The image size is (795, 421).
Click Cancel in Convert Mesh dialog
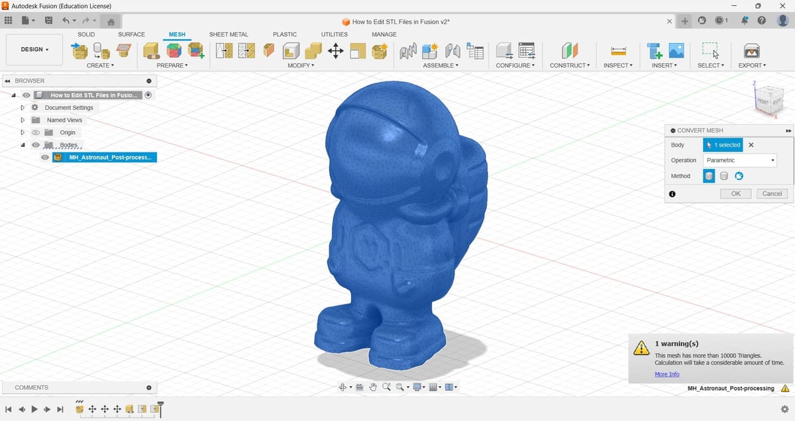(772, 193)
